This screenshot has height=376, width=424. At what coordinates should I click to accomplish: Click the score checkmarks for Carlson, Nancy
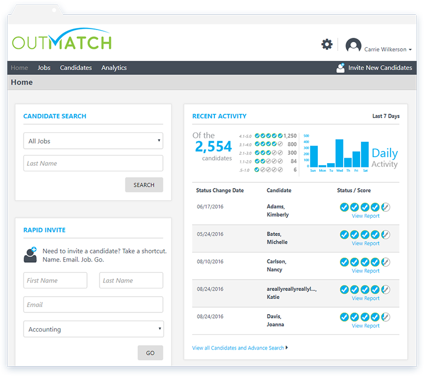[365, 262]
